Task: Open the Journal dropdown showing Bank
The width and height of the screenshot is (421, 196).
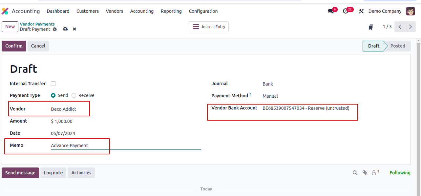Action: point(332,84)
